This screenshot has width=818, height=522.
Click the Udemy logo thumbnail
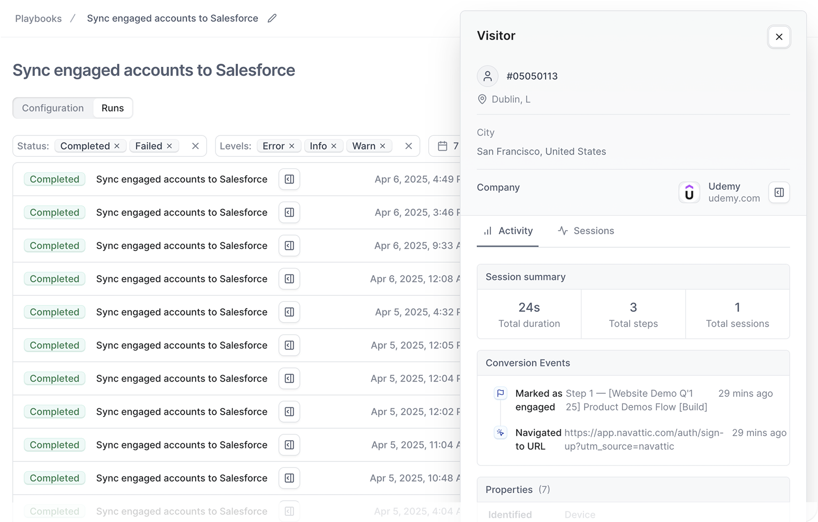pos(689,192)
